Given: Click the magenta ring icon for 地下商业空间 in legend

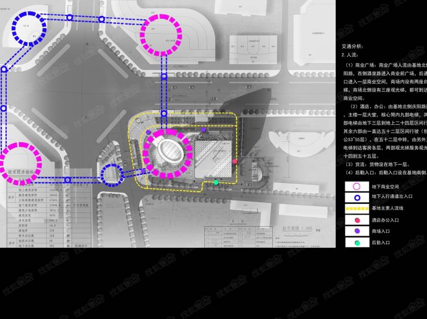Looking at the screenshot, I should click(x=356, y=186).
